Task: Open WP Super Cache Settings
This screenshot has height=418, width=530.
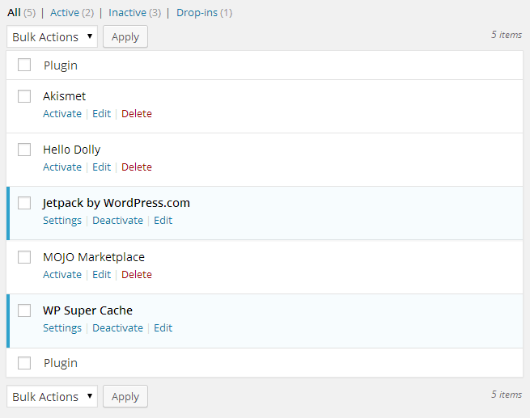Action: 62,327
